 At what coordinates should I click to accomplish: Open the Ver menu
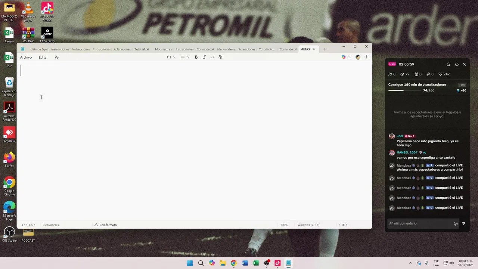57,57
